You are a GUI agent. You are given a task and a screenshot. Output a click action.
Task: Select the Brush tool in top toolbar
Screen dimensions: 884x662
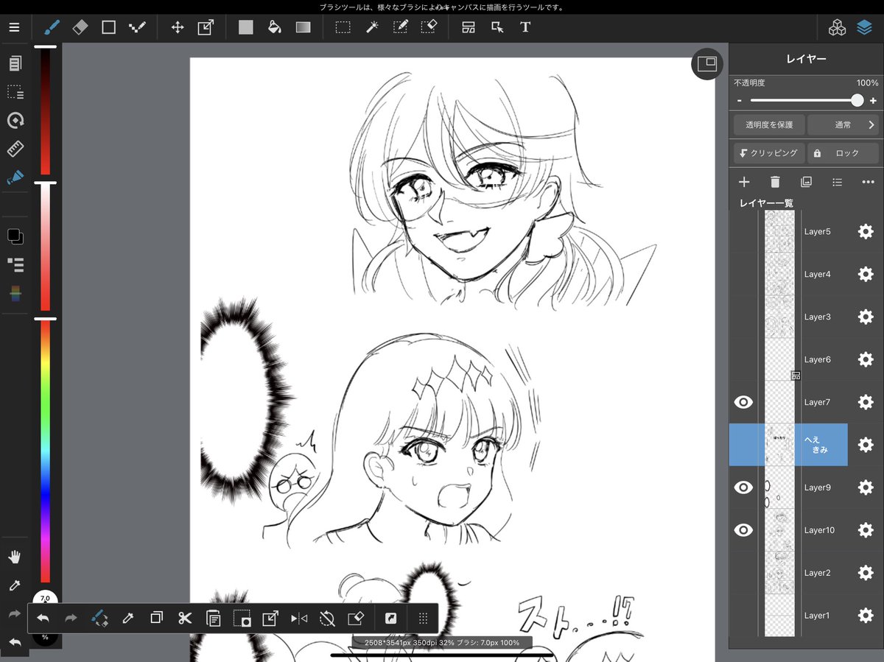coord(52,27)
